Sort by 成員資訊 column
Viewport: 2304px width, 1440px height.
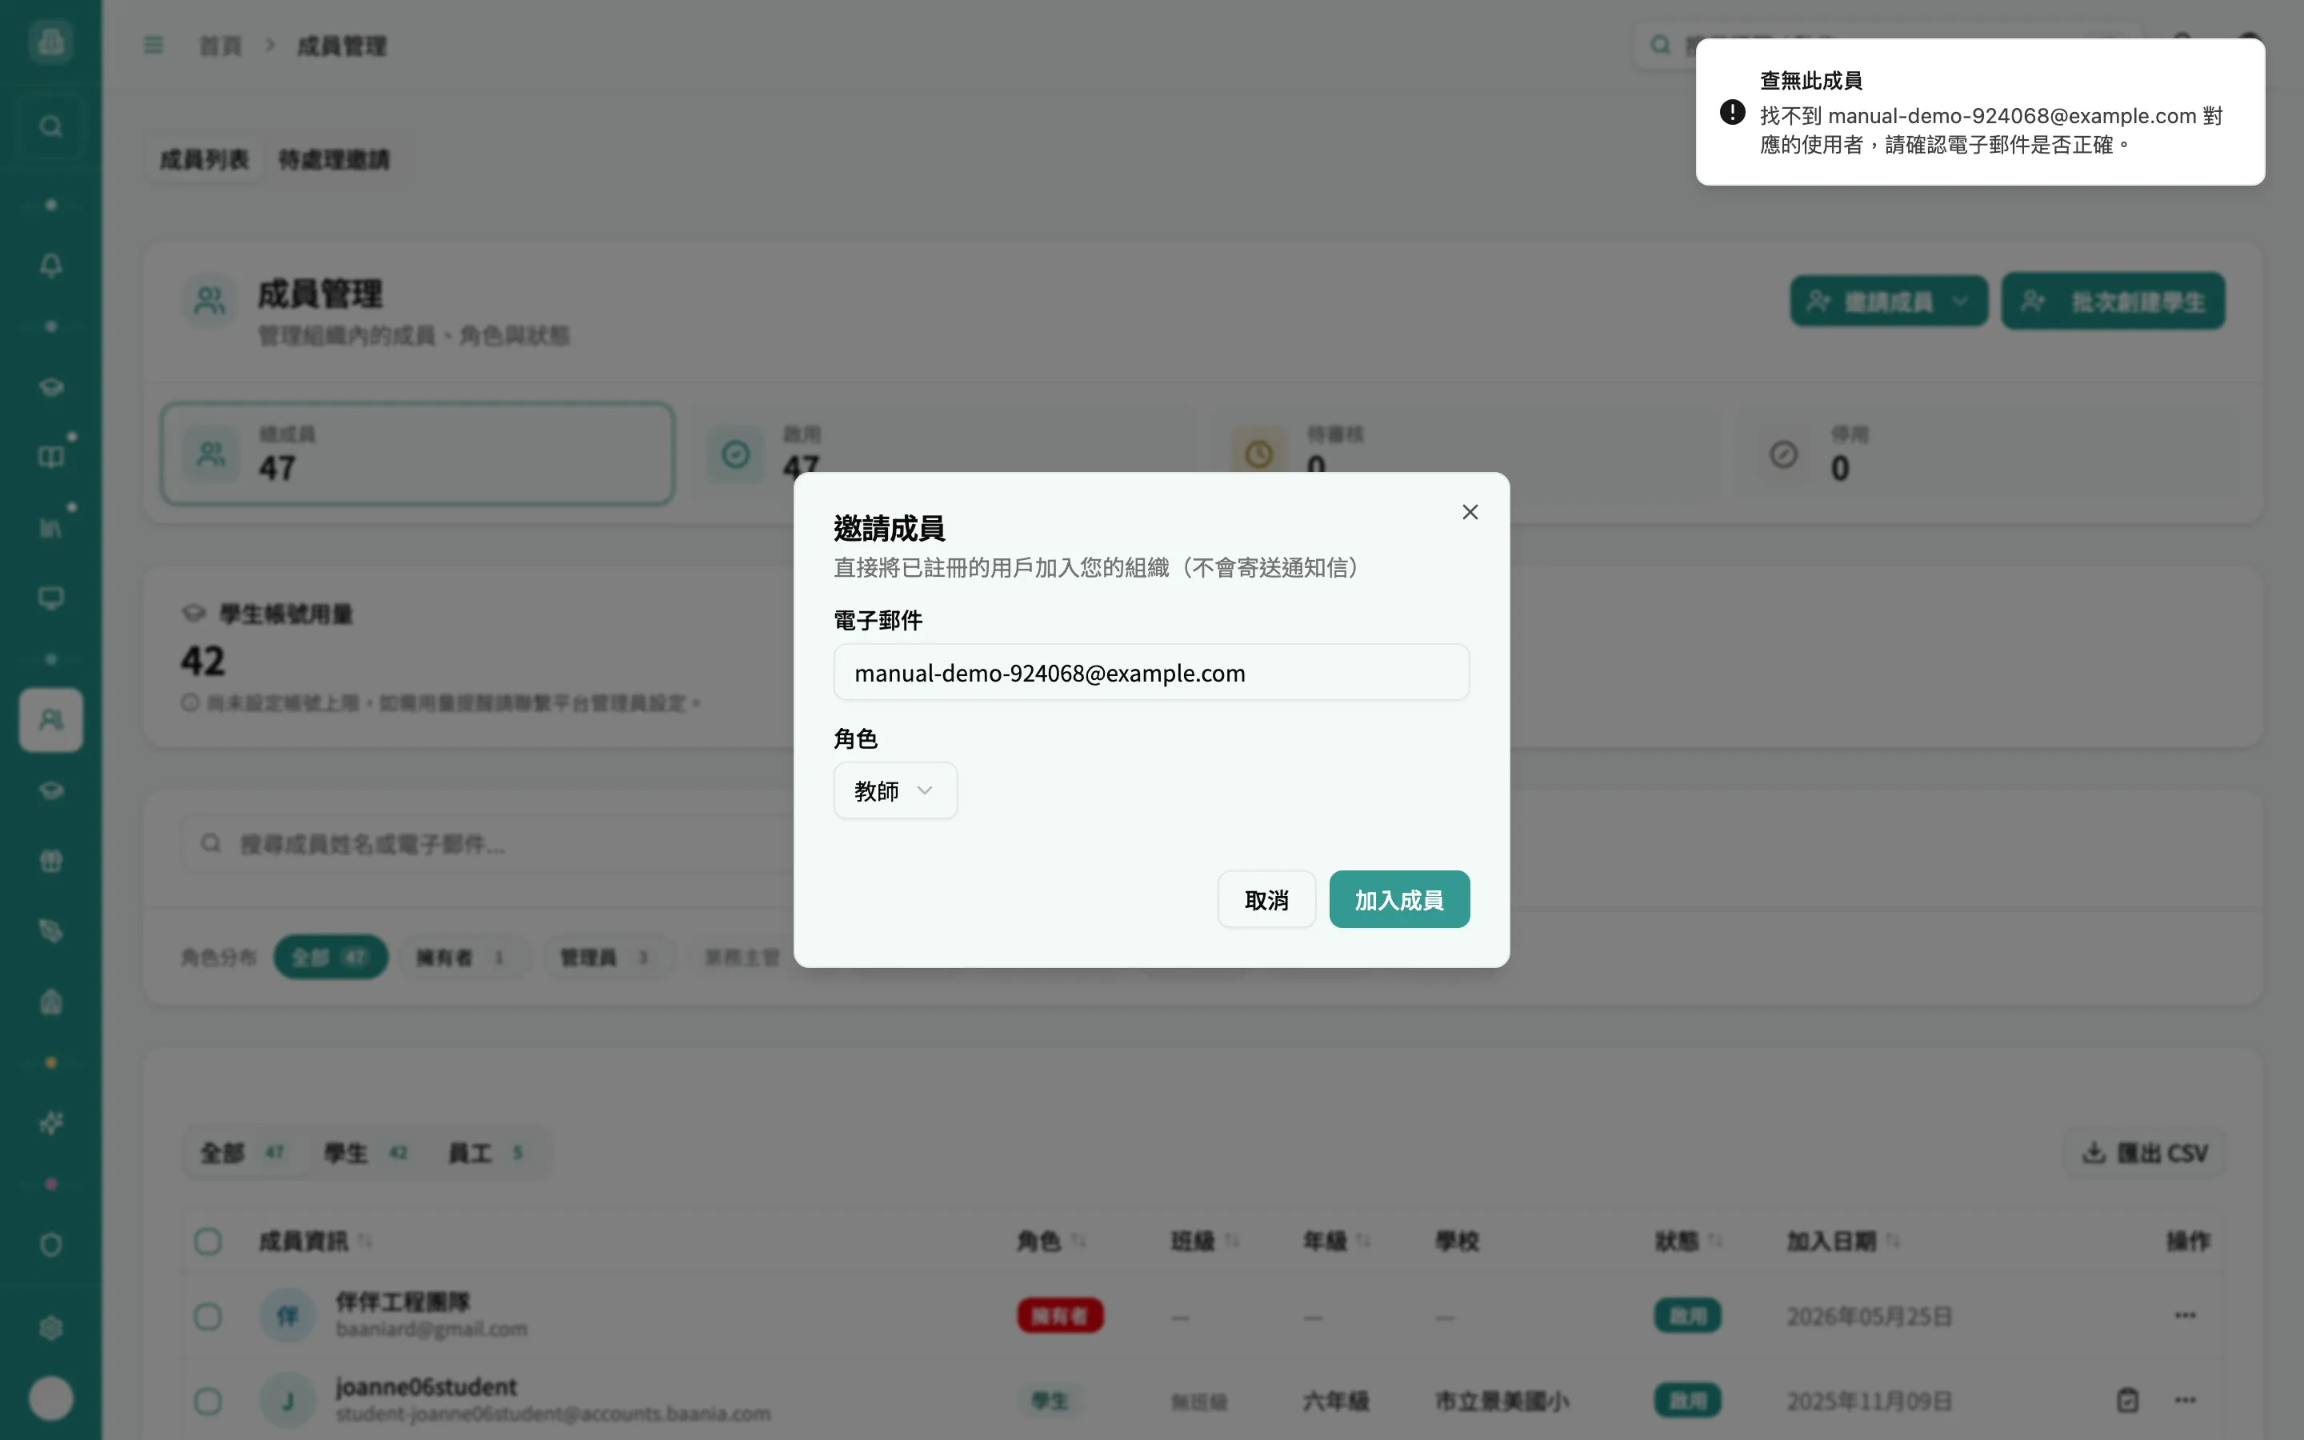tap(315, 1241)
